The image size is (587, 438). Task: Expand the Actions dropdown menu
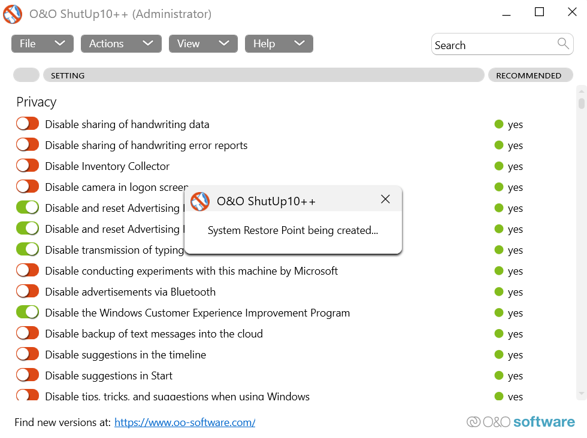point(121,44)
